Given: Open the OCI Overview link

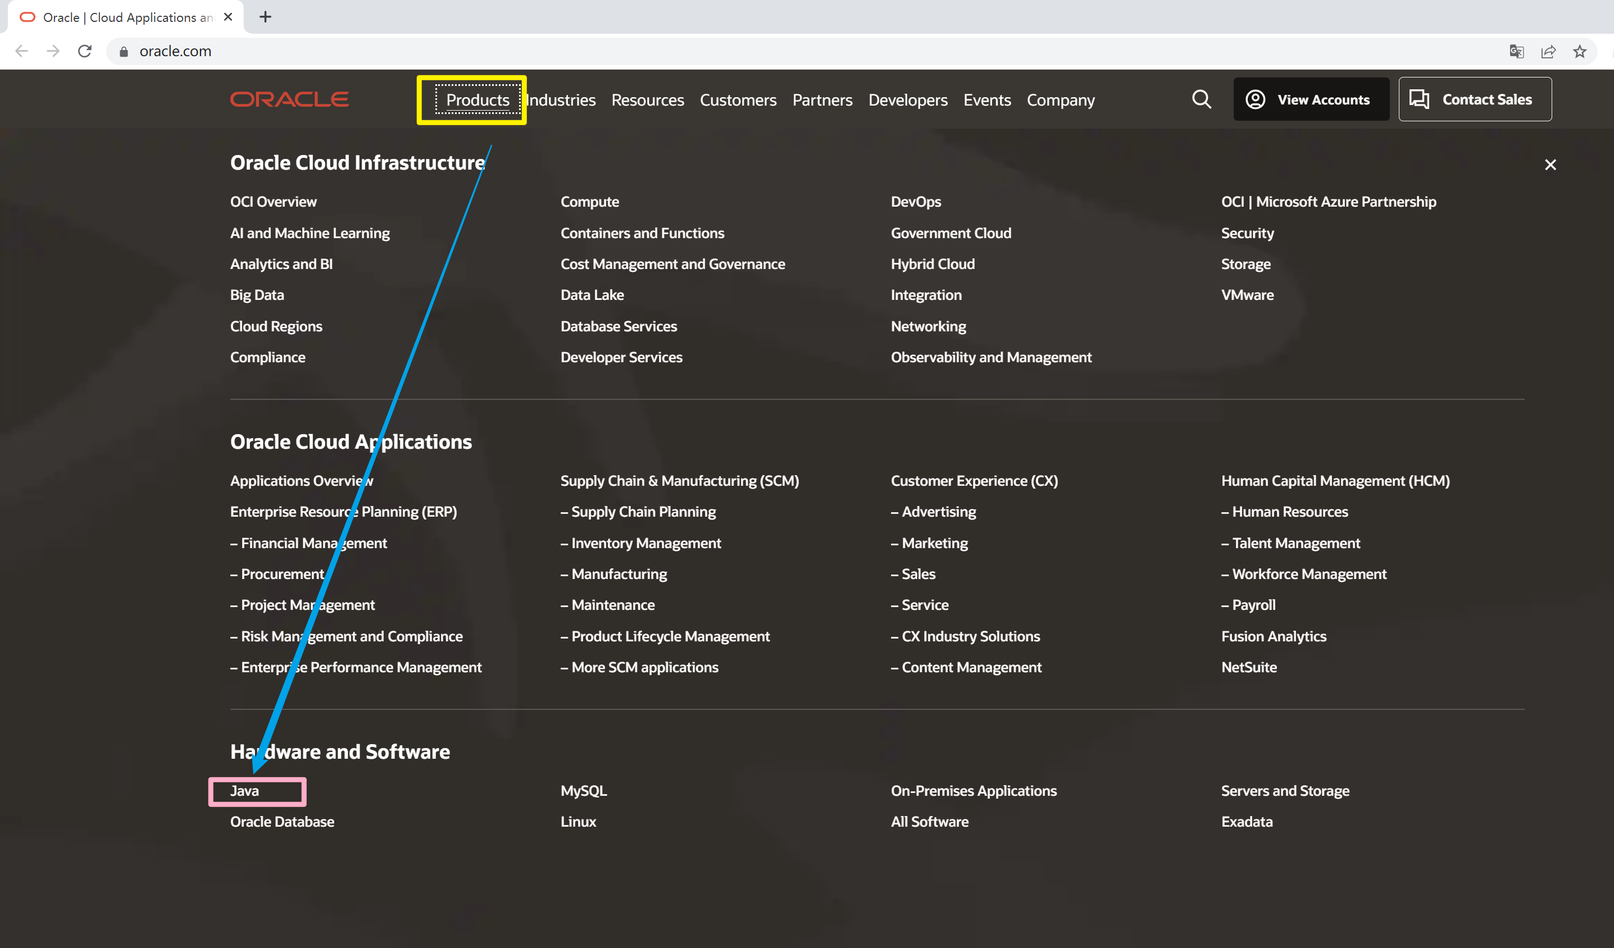Looking at the screenshot, I should (x=274, y=202).
